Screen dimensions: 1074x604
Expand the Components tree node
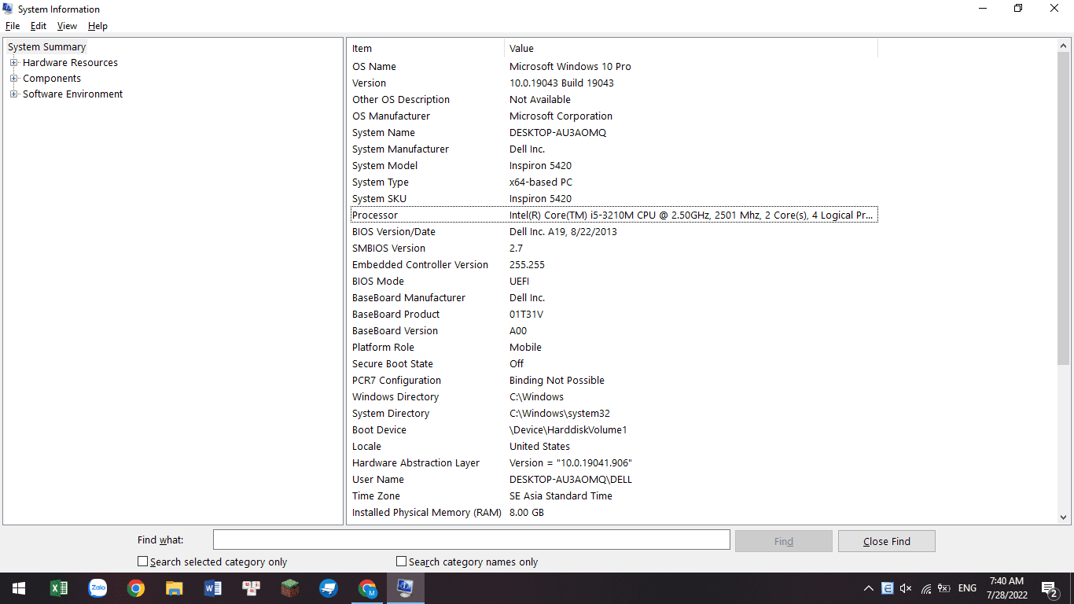(x=13, y=79)
